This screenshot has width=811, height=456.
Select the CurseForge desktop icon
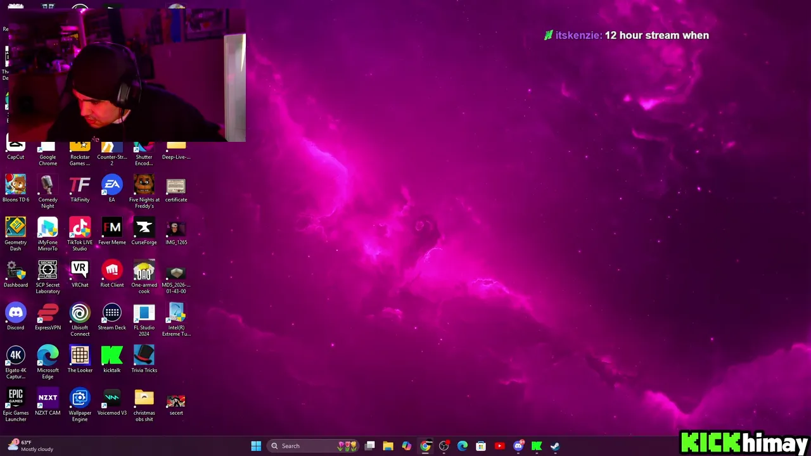click(x=144, y=232)
